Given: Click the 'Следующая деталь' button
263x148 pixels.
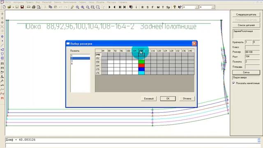Looking at the screenshot, I should pyautogui.click(x=246, y=15).
